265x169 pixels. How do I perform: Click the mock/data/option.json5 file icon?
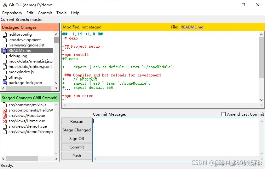pos(5,67)
